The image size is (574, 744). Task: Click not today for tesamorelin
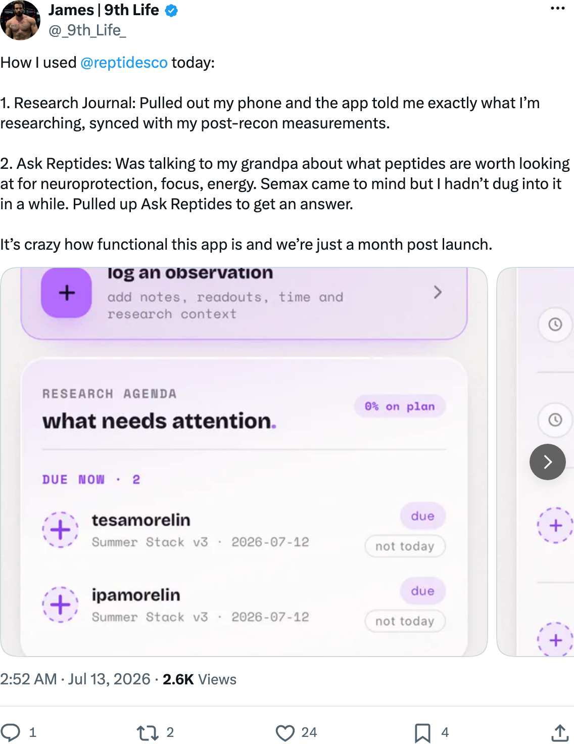point(405,546)
